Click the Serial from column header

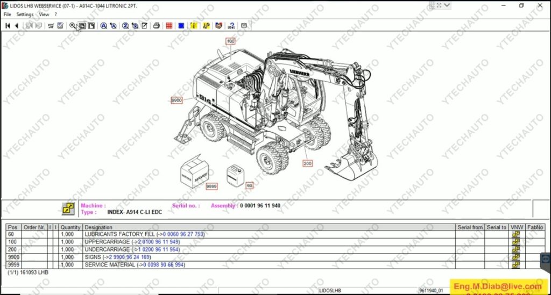tap(470, 227)
